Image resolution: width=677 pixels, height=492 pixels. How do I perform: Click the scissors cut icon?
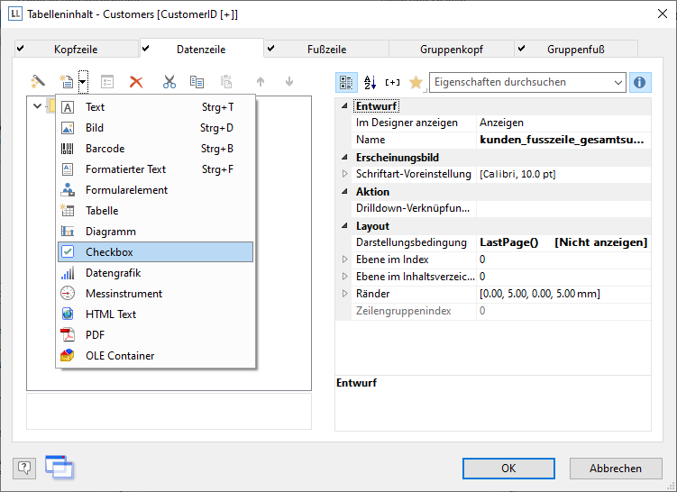coord(169,82)
